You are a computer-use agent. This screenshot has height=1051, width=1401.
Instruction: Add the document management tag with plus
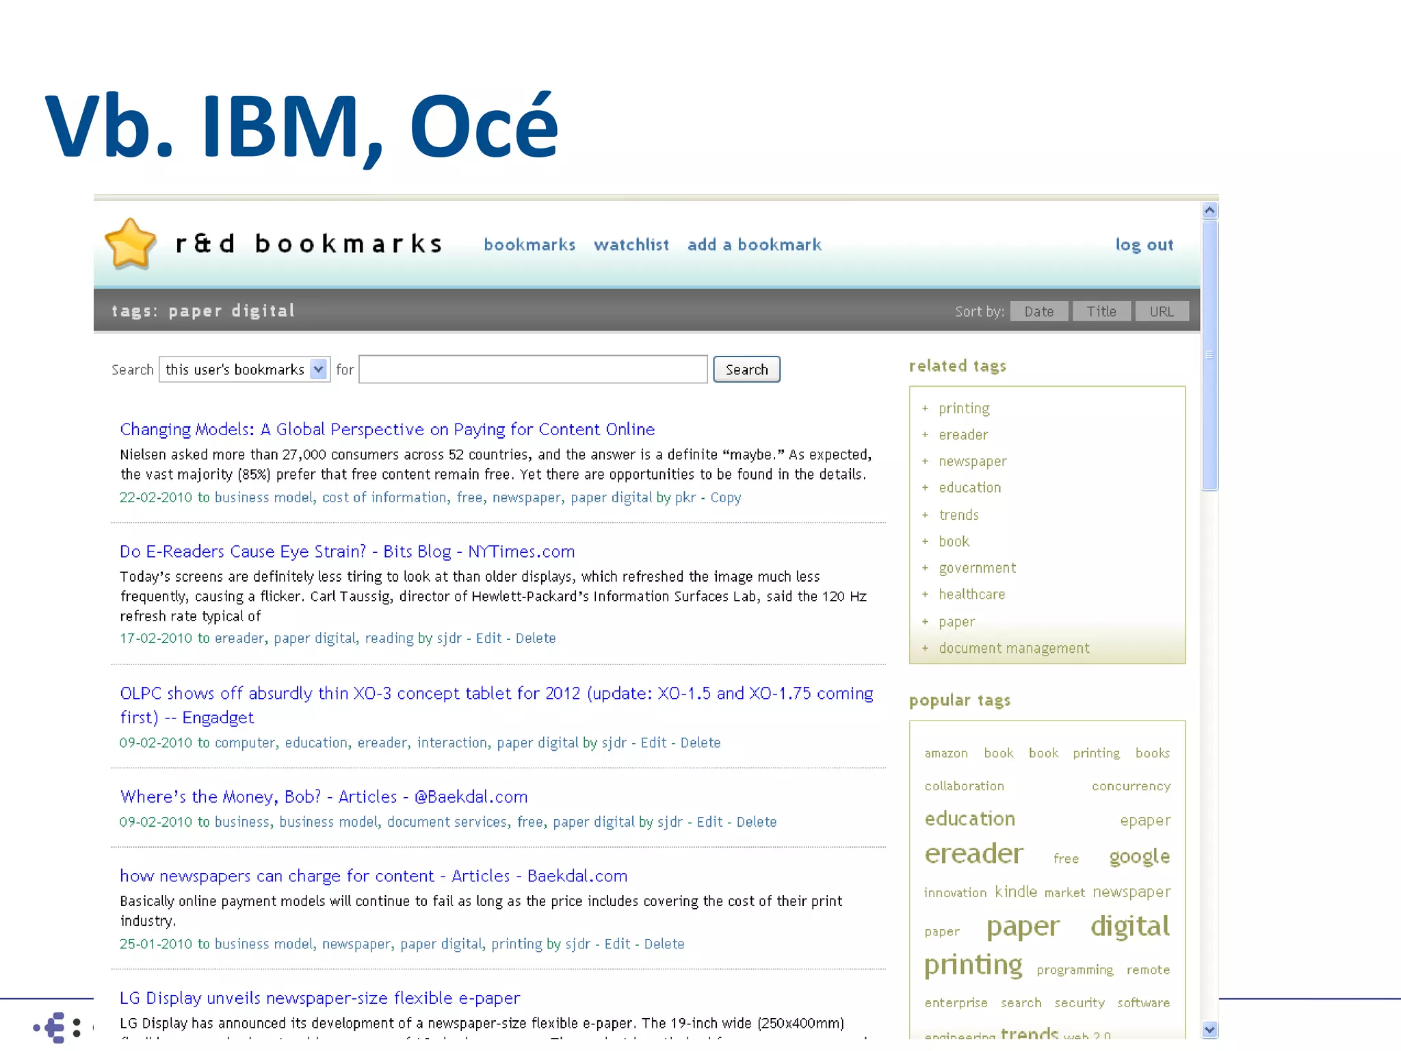pos(925,649)
